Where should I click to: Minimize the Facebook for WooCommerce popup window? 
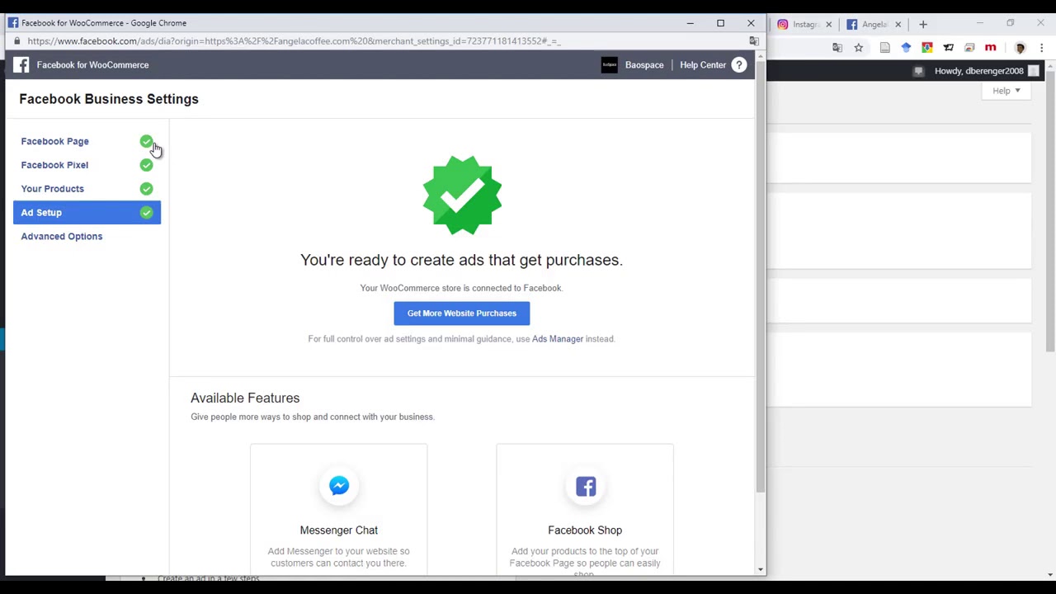(x=690, y=23)
